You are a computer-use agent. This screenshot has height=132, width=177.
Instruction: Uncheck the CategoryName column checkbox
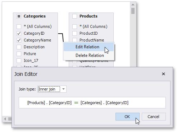[19, 40]
